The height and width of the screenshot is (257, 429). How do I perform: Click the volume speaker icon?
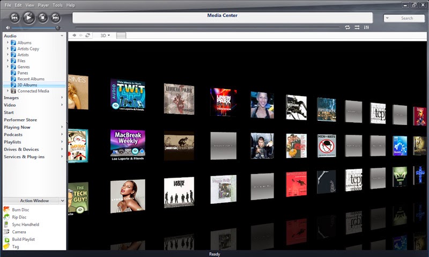[x=8, y=28]
